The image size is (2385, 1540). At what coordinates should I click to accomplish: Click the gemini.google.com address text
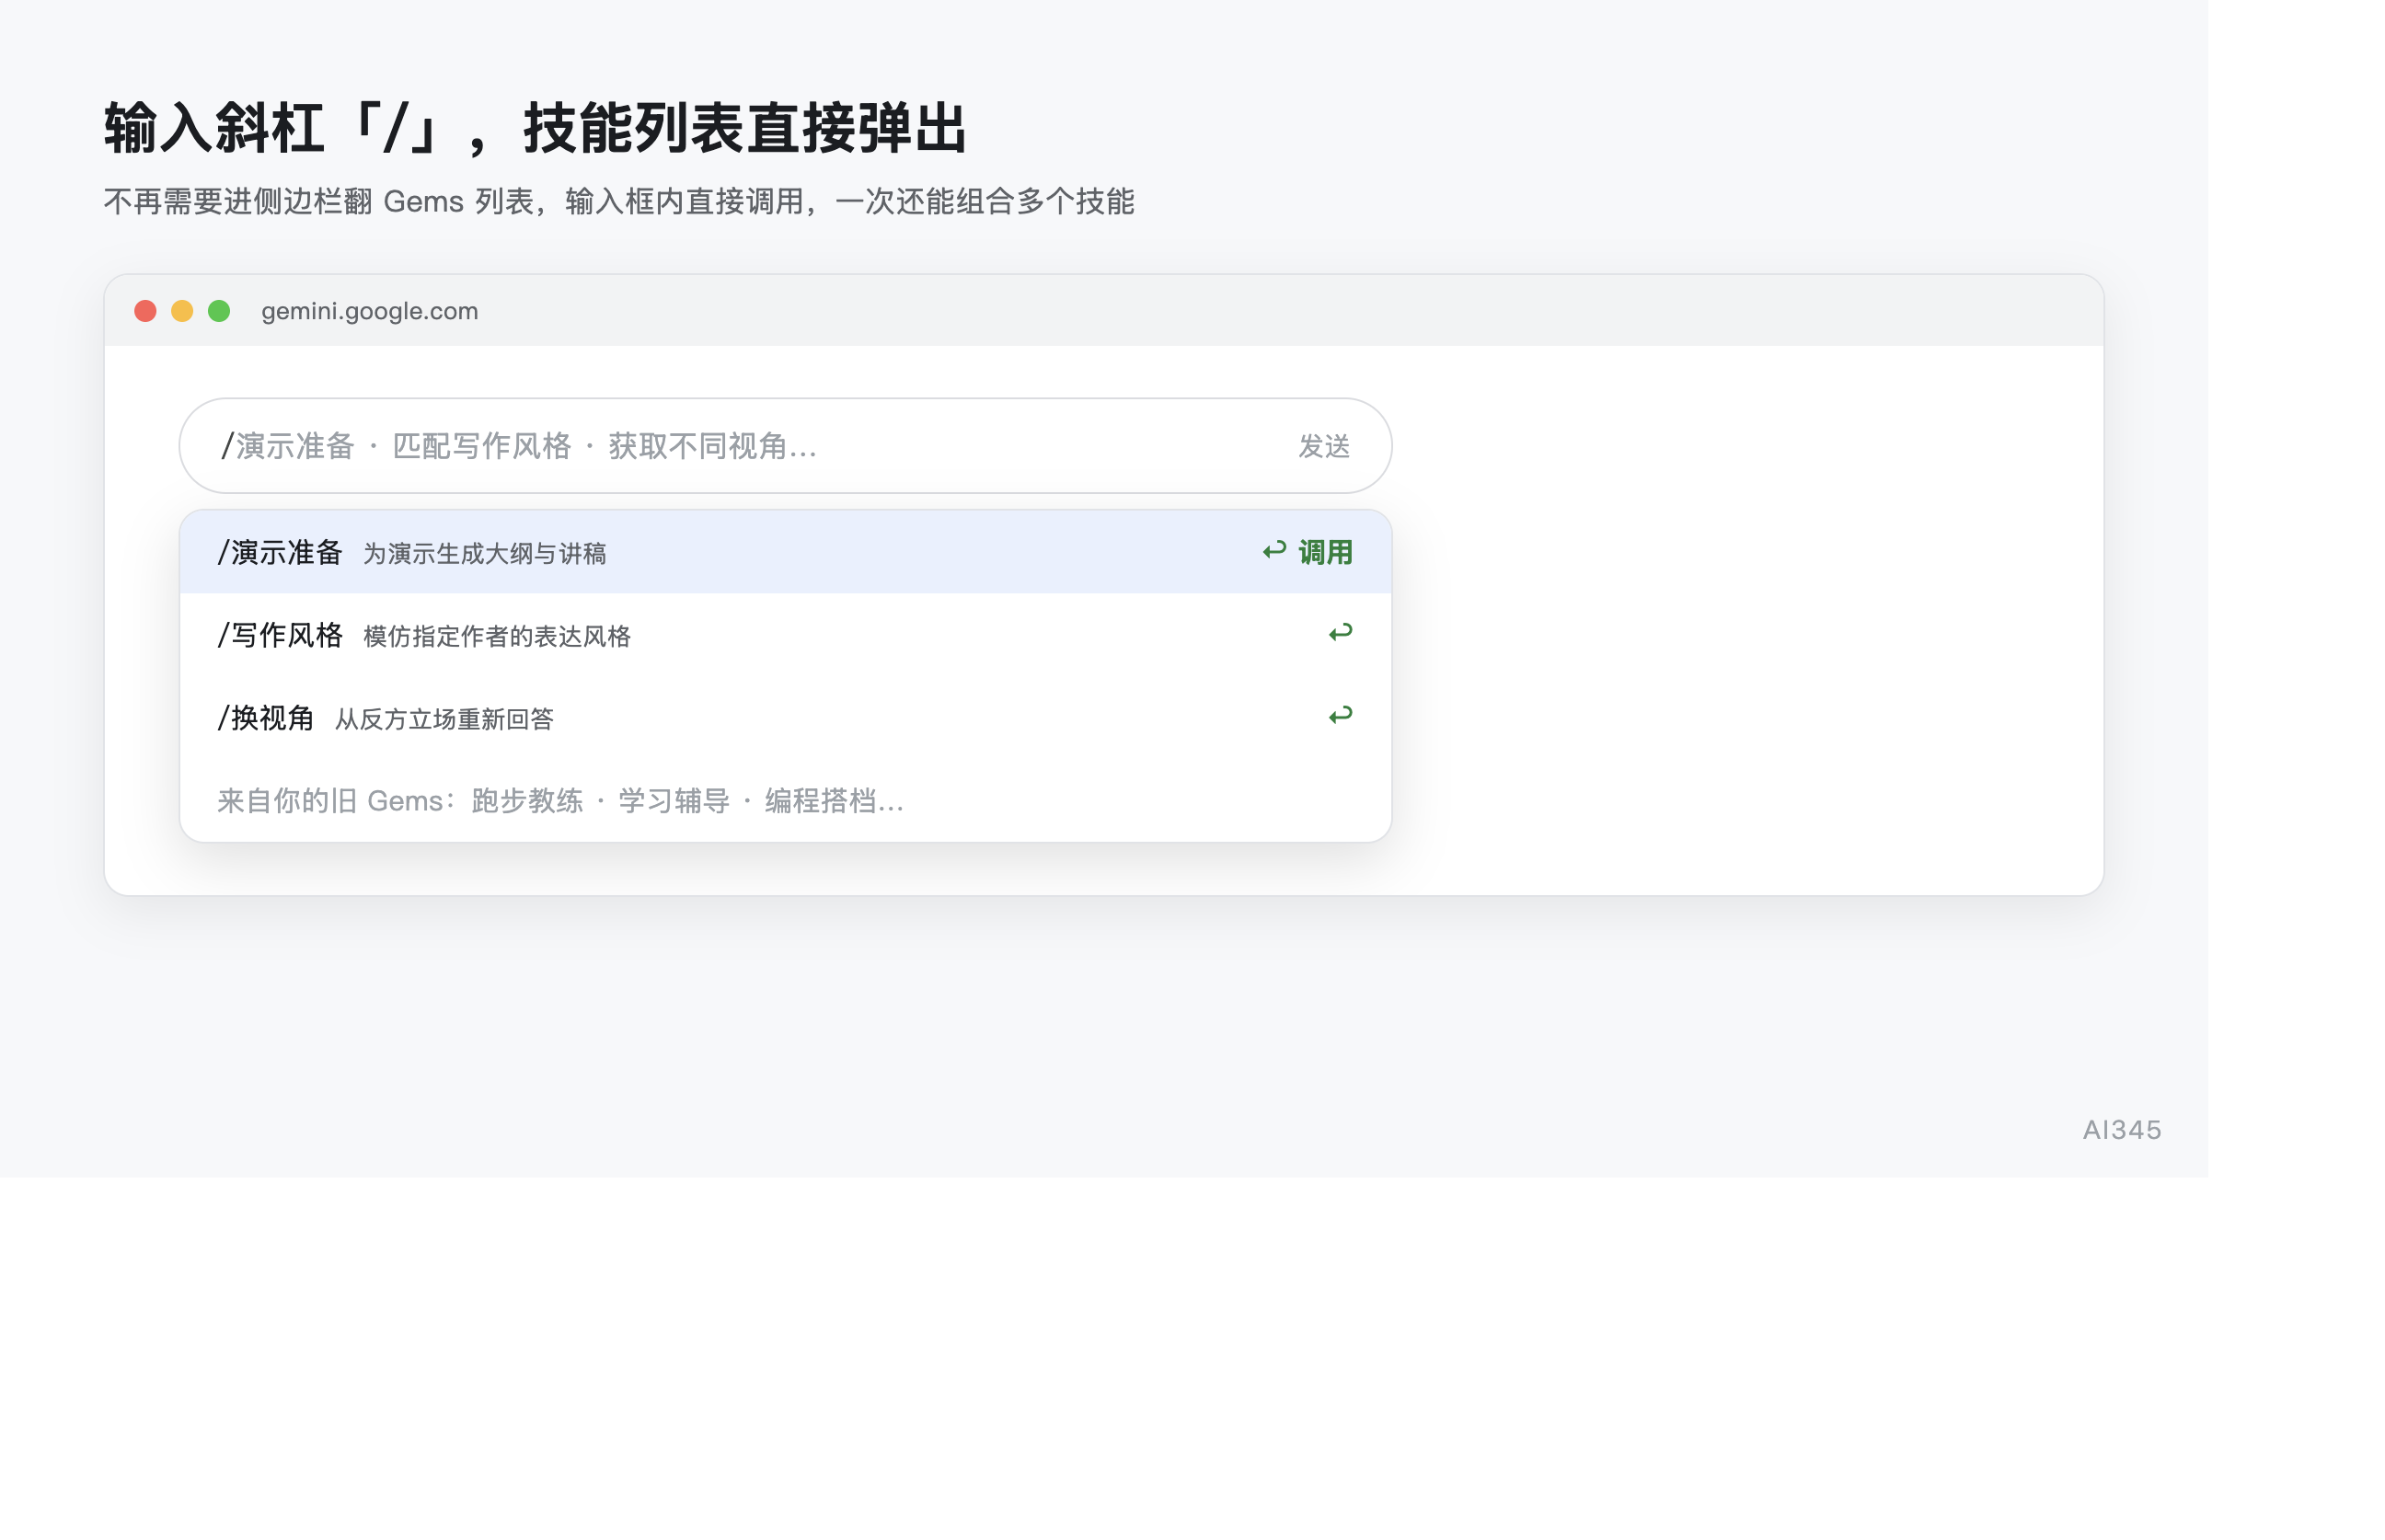coord(370,311)
